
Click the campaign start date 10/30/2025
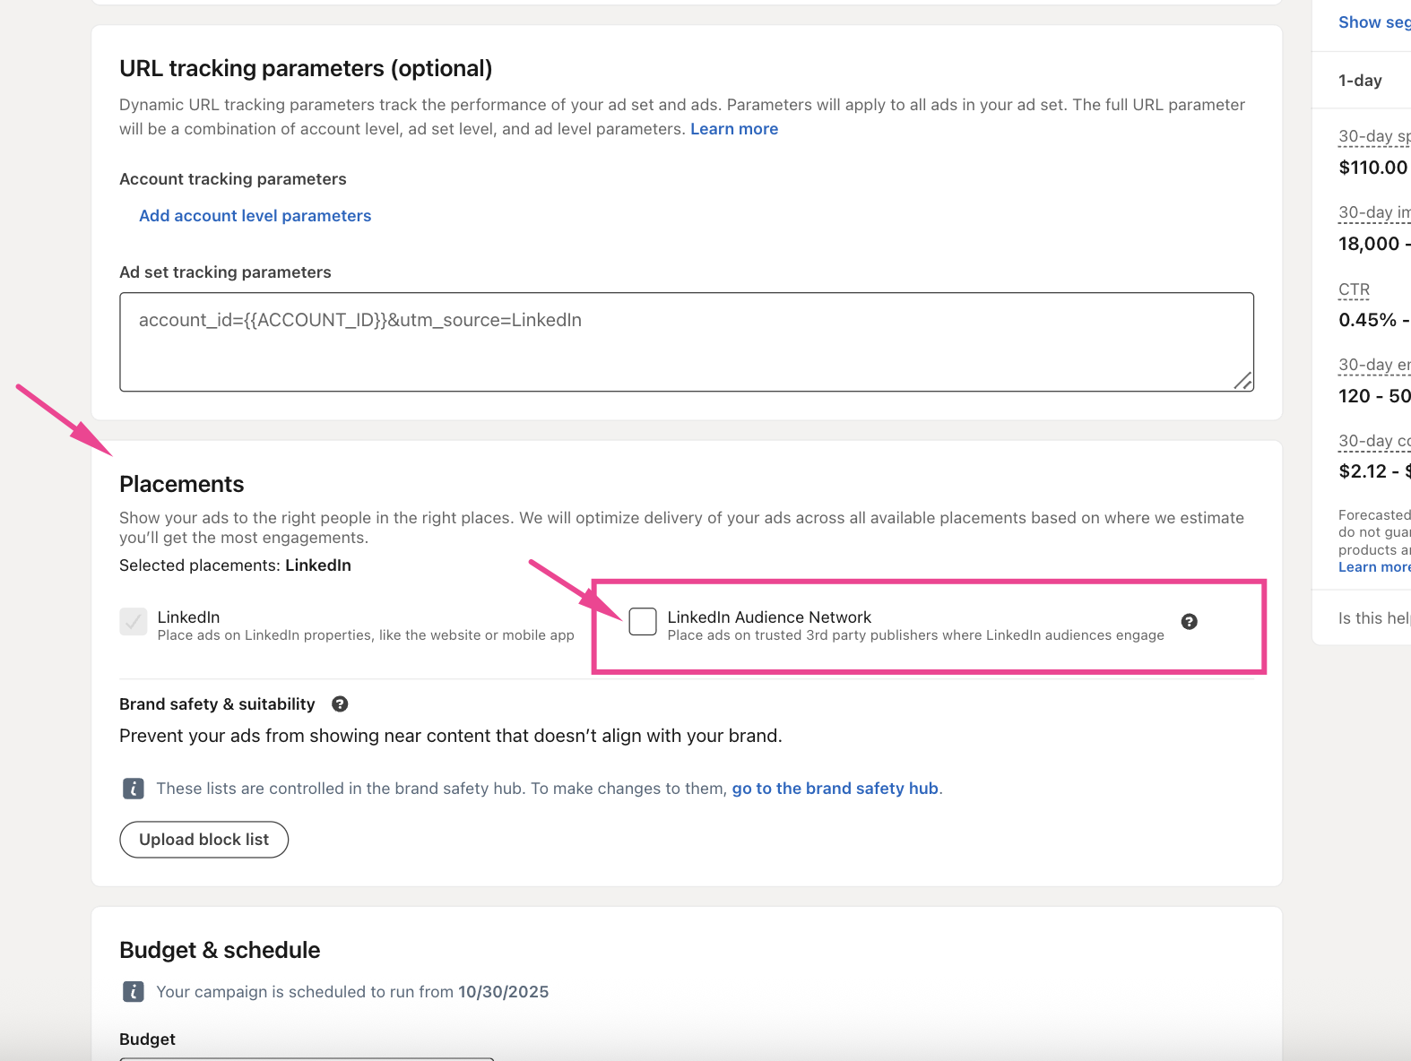(x=503, y=992)
